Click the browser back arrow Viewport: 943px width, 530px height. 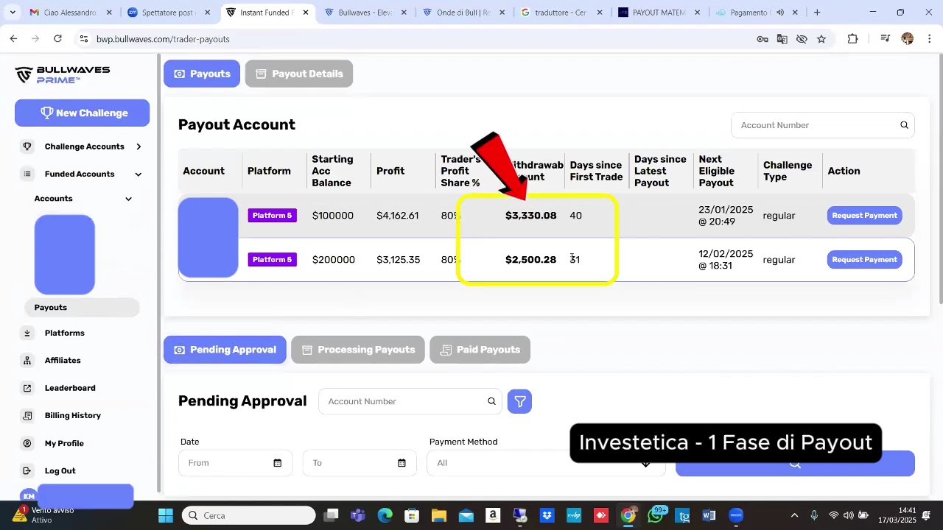tap(13, 39)
